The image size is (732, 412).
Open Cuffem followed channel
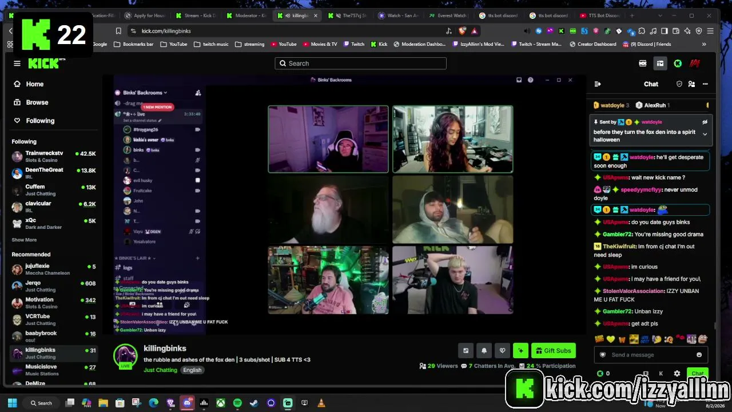(x=53, y=189)
